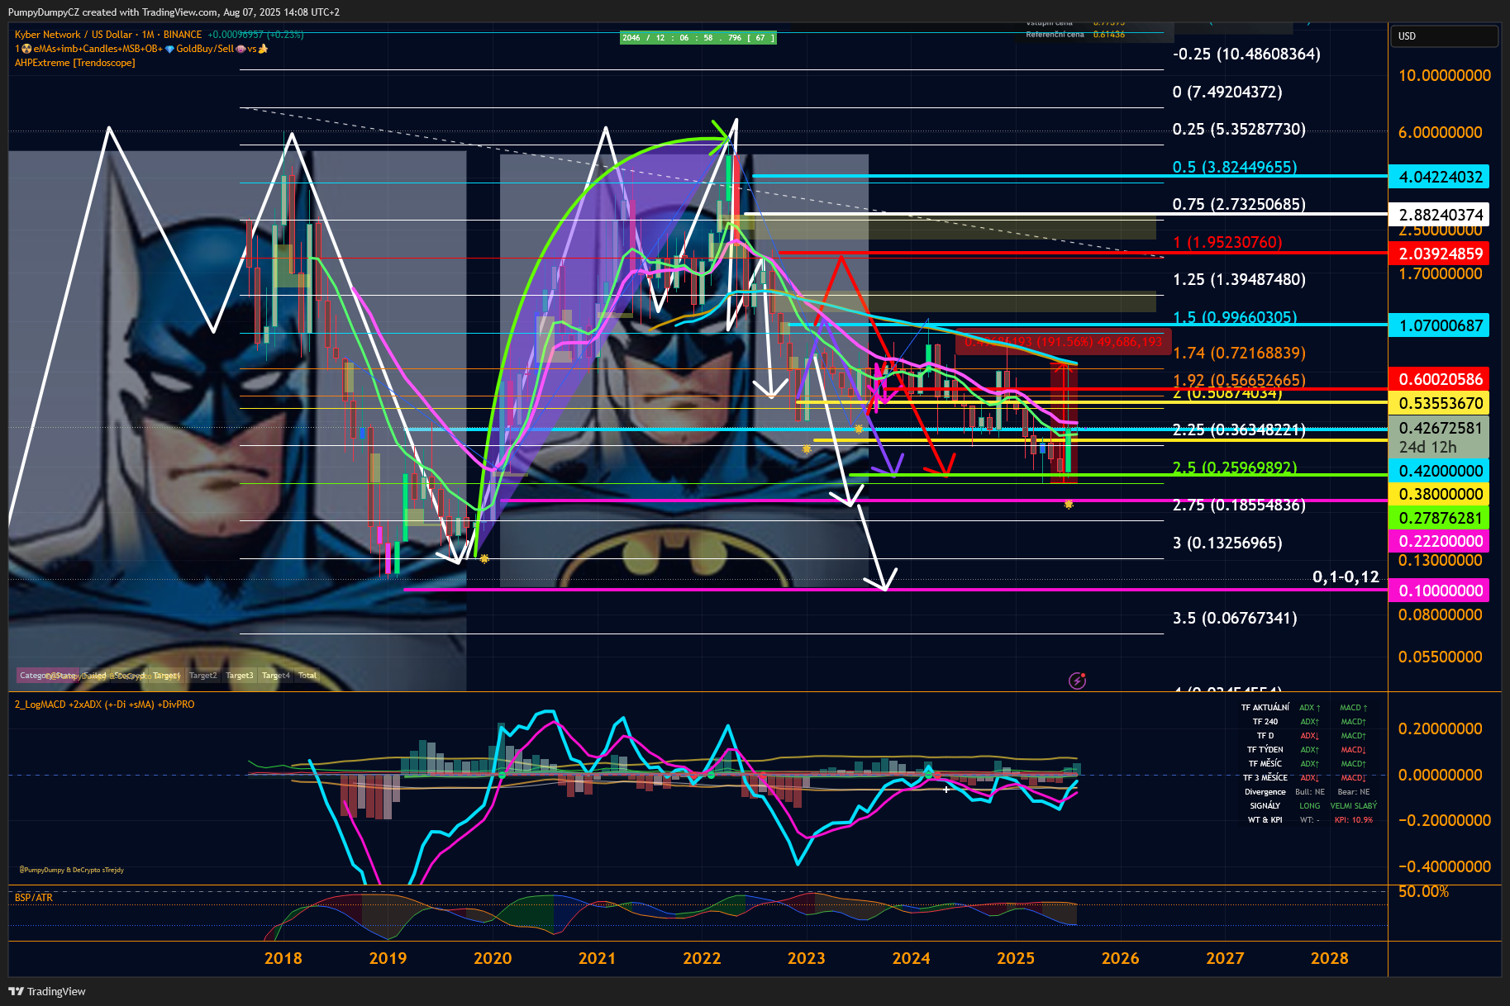The width and height of the screenshot is (1510, 1006).
Task: Click the green countdown box 2046 / 12 : 06
Action: coord(698,38)
